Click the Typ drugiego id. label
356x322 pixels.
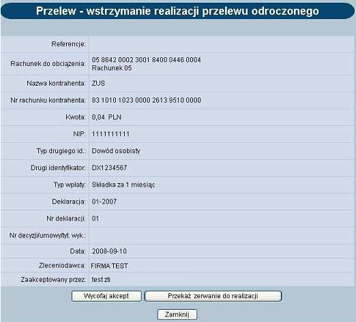(61, 151)
